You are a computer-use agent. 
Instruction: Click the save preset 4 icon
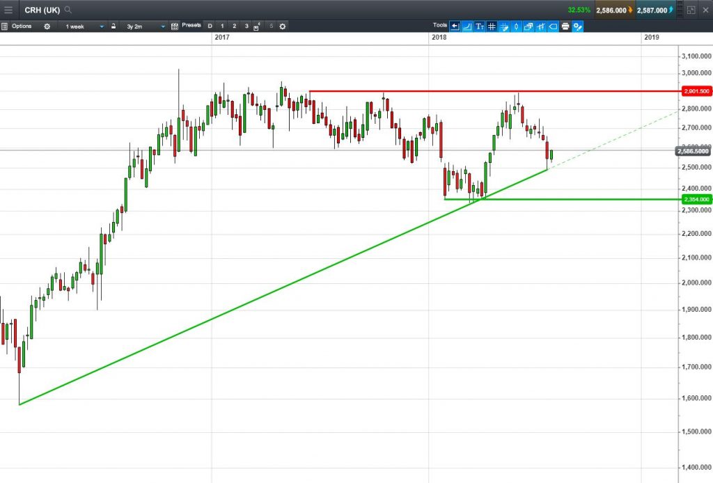tap(257, 26)
